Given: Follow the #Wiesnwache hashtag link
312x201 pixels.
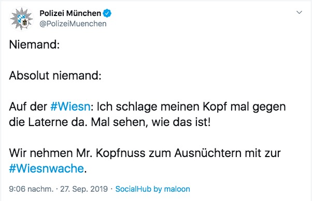Looking at the screenshot, I should tap(46, 168).
